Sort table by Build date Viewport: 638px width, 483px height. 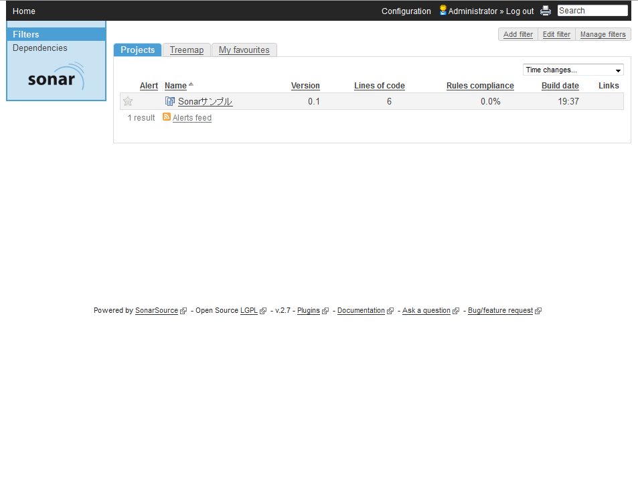[x=560, y=86]
